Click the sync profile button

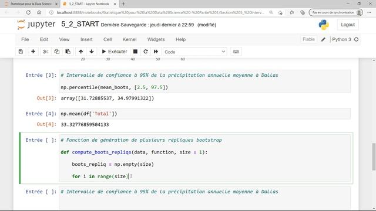tap(335, 12)
